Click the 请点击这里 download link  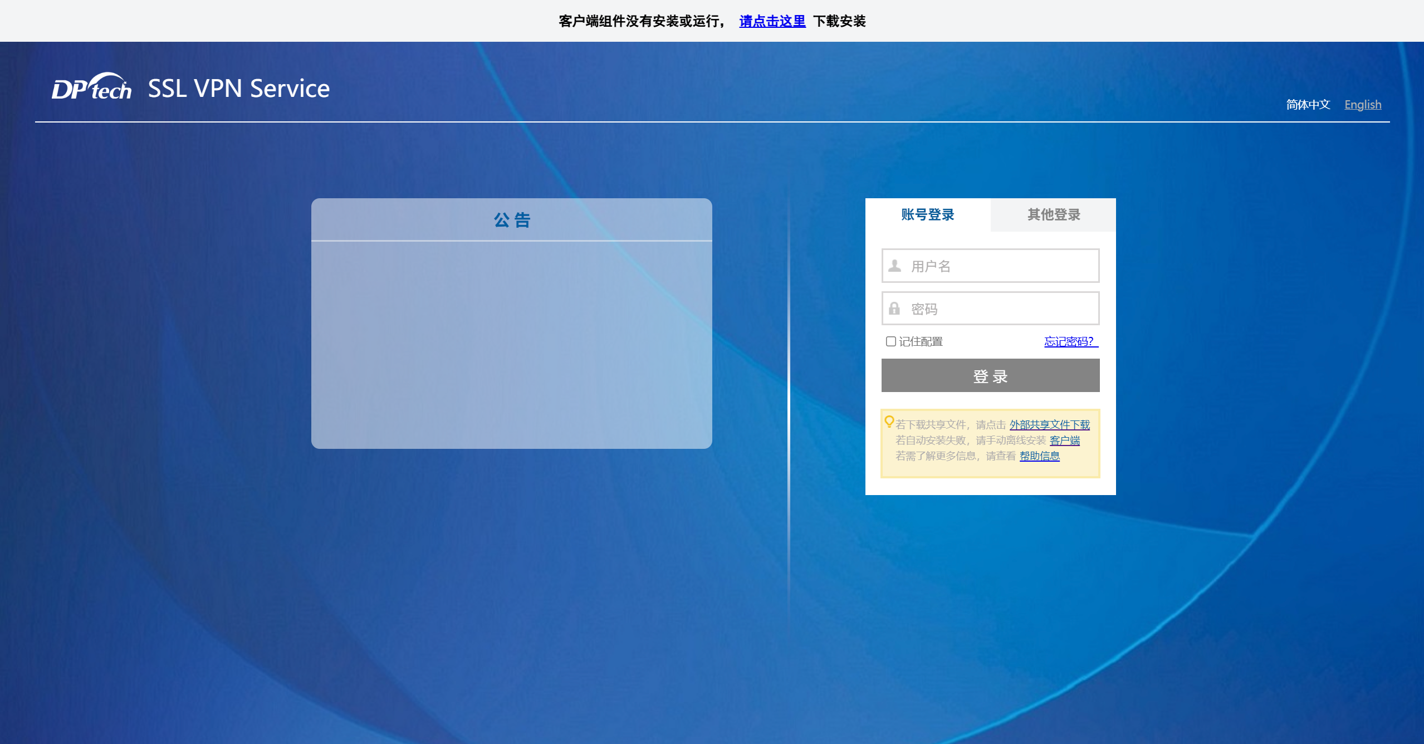coord(772,21)
